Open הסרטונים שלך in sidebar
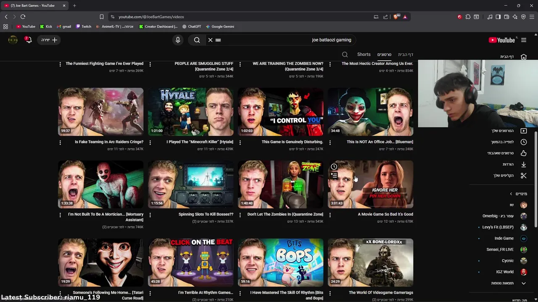 (509, 131)
